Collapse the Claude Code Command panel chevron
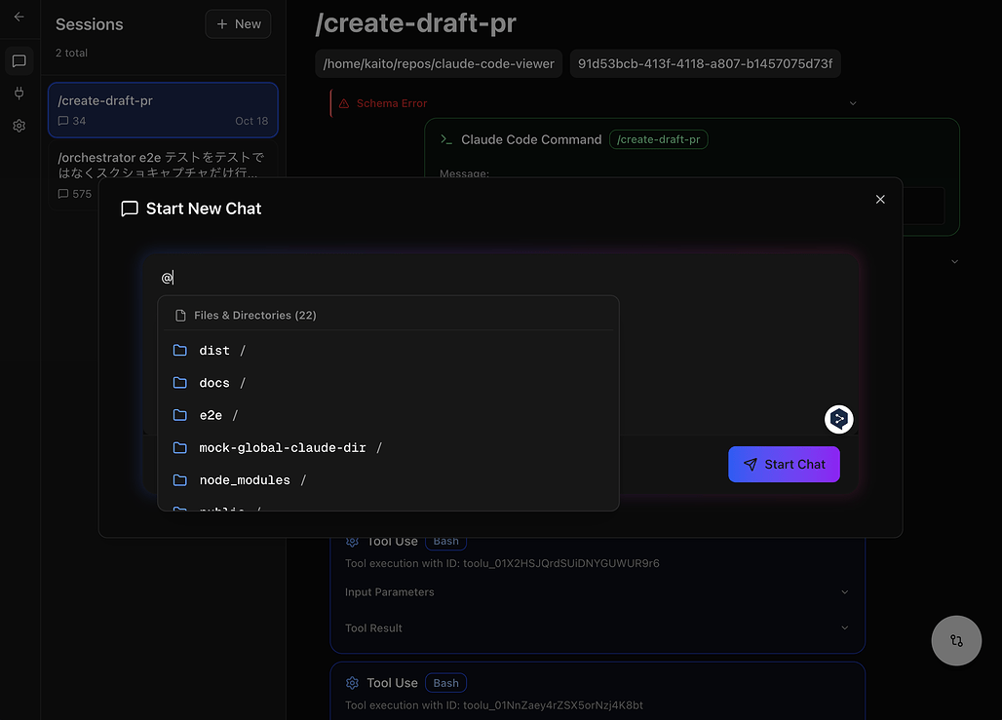1002x720 pixels. tap(953, 261)
